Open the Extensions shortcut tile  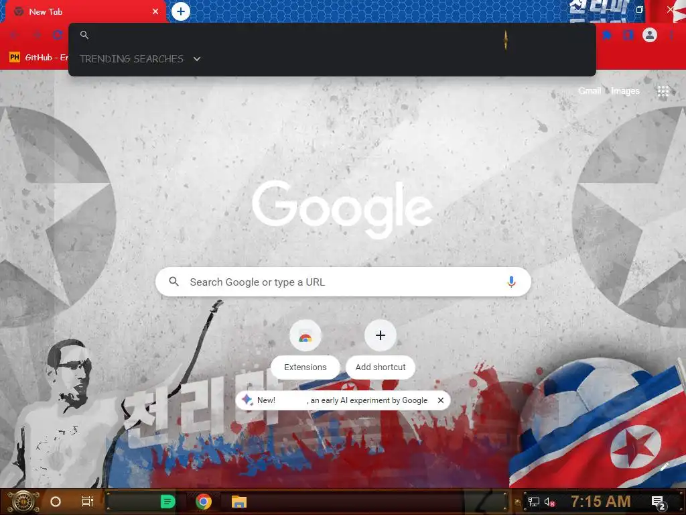point(305,335)
